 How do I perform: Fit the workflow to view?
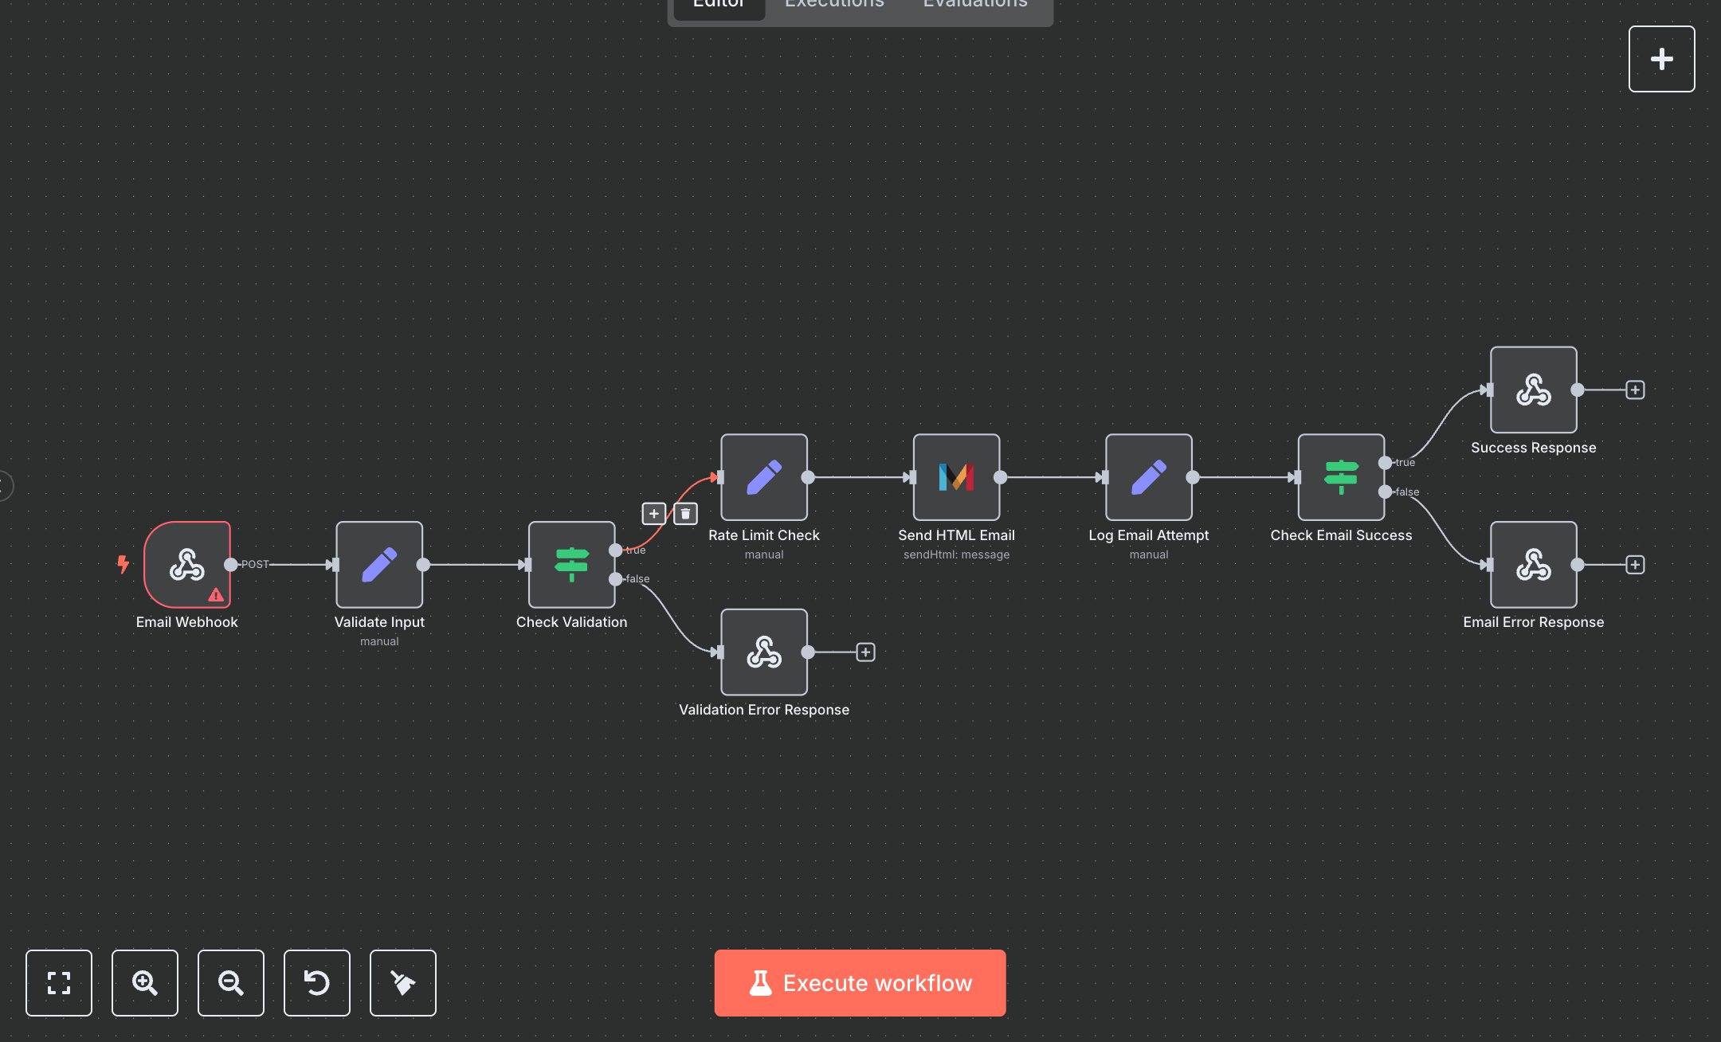pos(58,983)
